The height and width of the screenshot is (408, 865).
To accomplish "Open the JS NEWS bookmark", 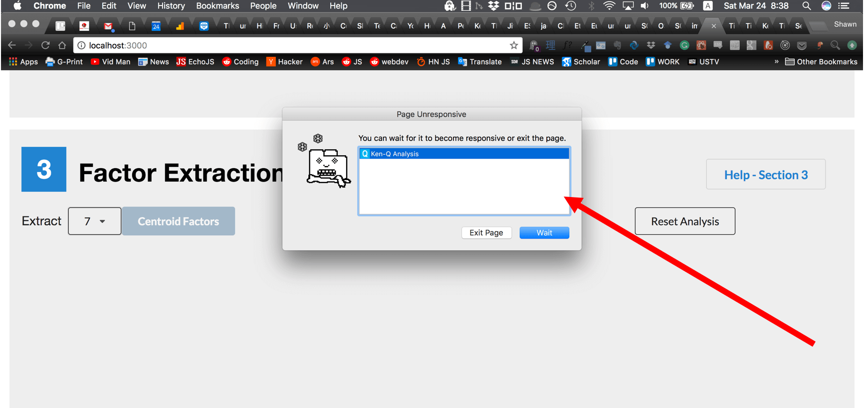I will [532, 62].
